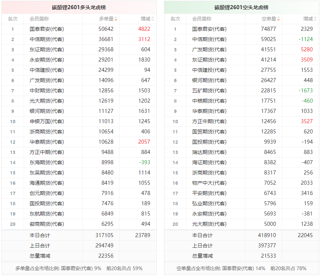
Task: Select 广发期货(代客) in short table rank 3
Action: pos(209,49)
